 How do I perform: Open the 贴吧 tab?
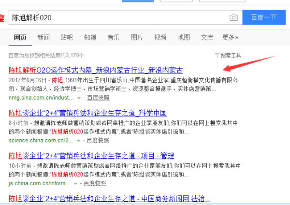[67, 37]
